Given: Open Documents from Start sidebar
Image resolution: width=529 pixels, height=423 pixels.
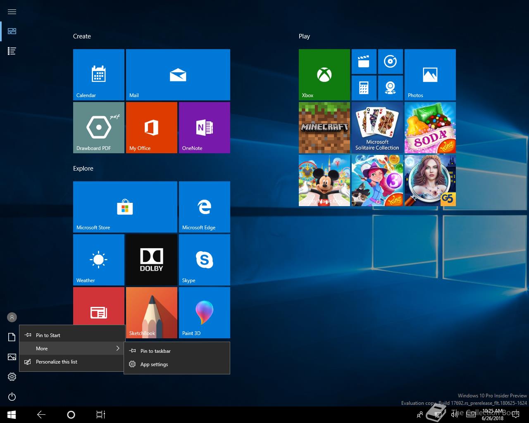Looking at the screenshot, I should (x=12, y=337).
